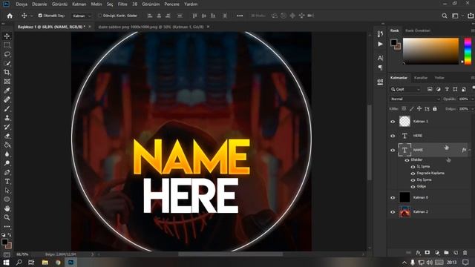Image resolution: width=475 pixels, height=267 pixels.
Task: Select the Rectangular Marquee tool
Action: tap(7, 45)
